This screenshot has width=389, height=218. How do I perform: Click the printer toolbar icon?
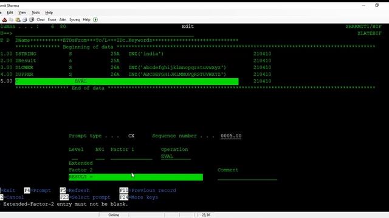click(x=24, y=19)
